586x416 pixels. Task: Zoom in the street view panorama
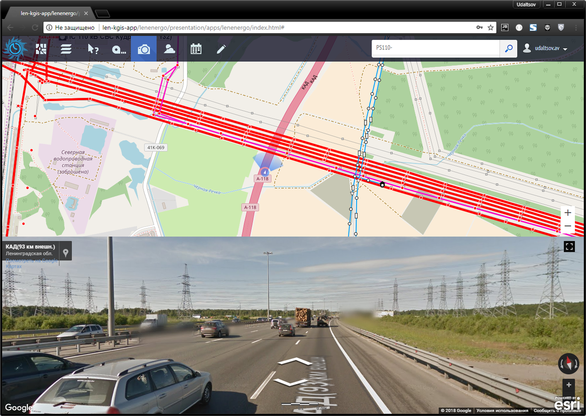[x=569, y=385]
